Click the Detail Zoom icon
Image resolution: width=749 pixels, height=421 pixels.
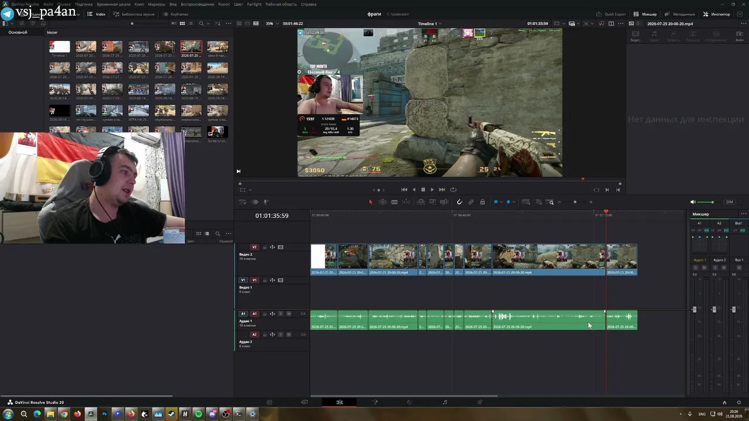538,202
